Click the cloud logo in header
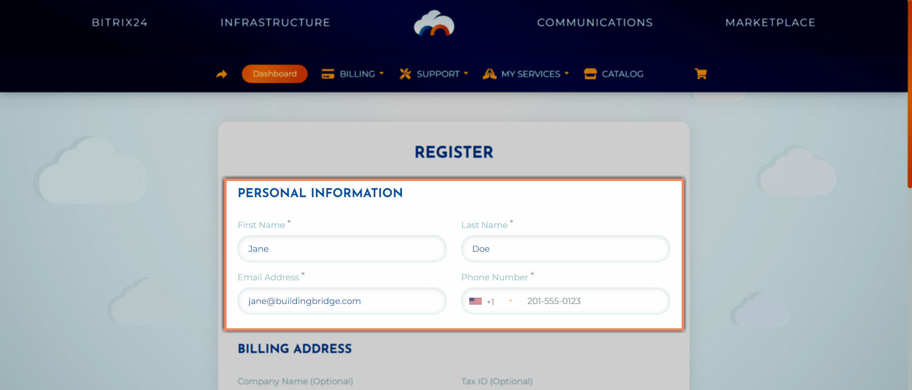 434,23
